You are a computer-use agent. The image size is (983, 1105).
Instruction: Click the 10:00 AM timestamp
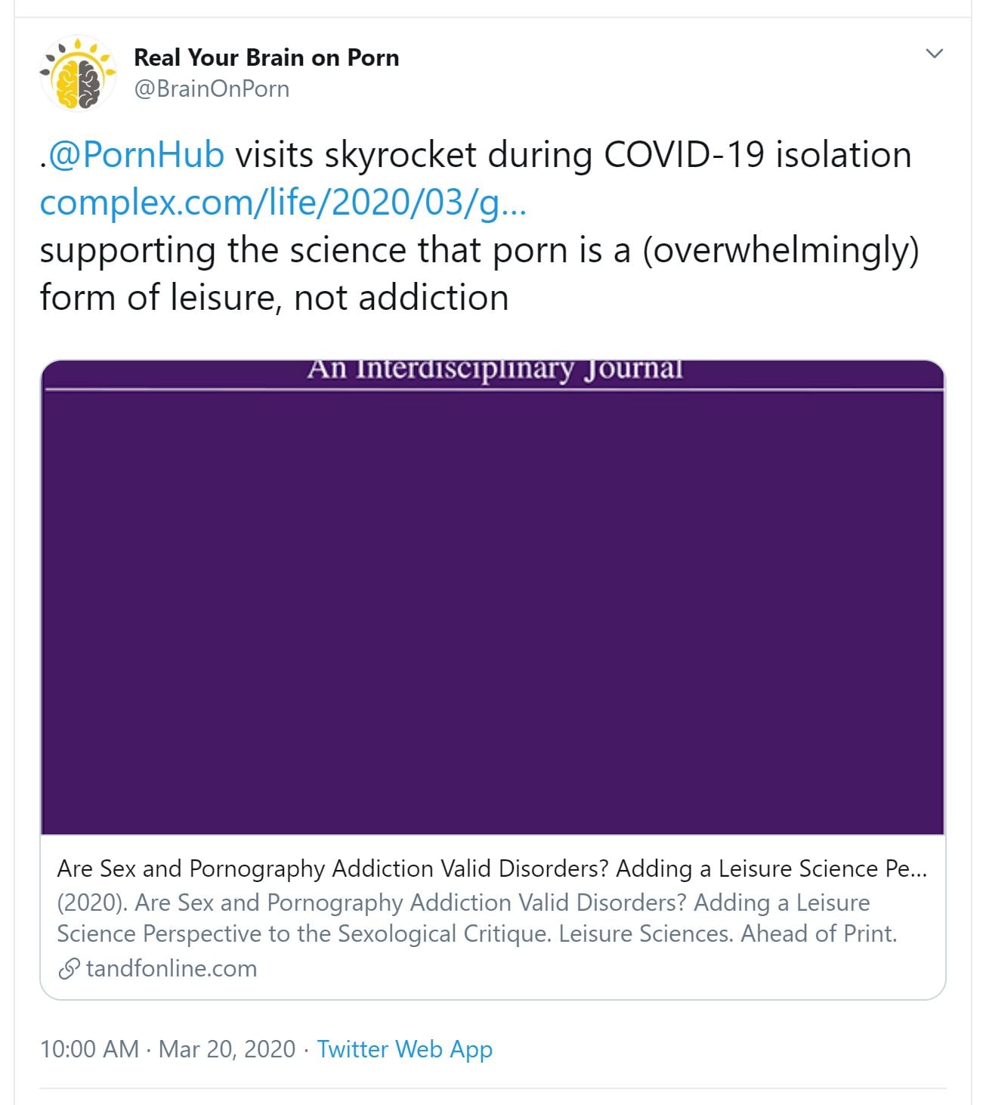coord(89,1049)
